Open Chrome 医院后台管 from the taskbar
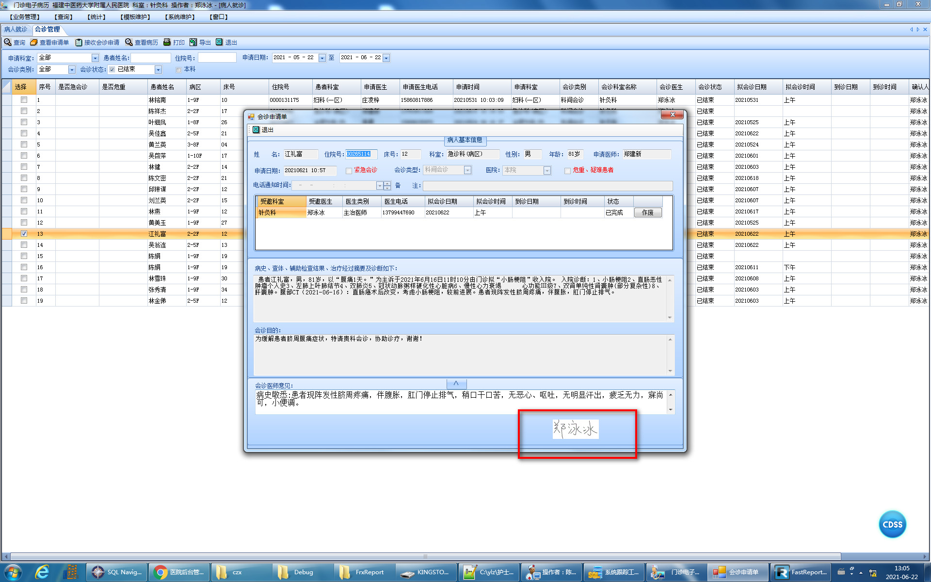This screenshot has height=582, width=931. pos(179,572)
